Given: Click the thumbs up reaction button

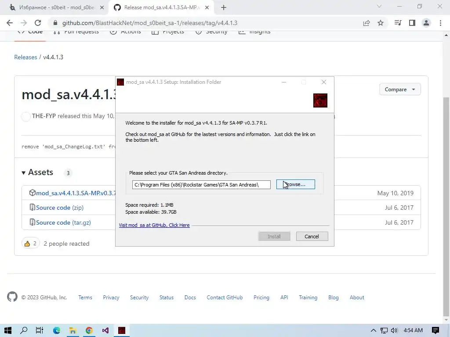Looking at the screenshot, I should tap(30, 244).
